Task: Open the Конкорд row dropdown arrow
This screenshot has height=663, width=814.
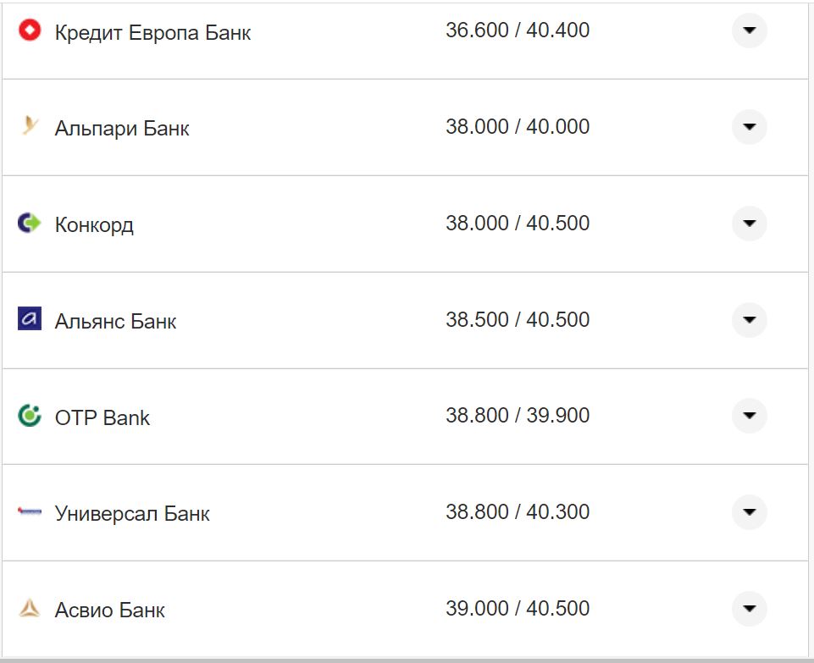Action: [x=749, y=224]
